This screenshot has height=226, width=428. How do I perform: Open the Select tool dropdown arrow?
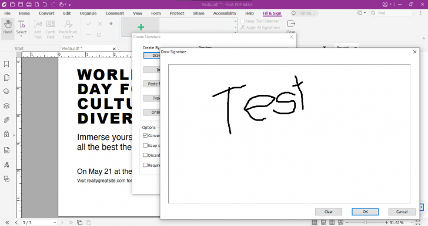tap(21, 36)
